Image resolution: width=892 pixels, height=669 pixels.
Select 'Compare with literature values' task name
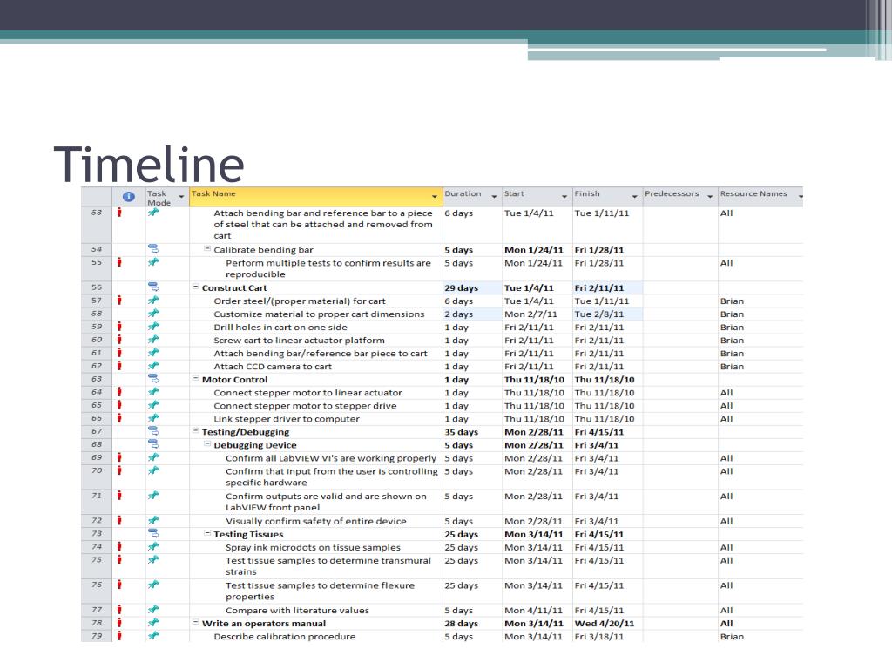tap(298, 611)
